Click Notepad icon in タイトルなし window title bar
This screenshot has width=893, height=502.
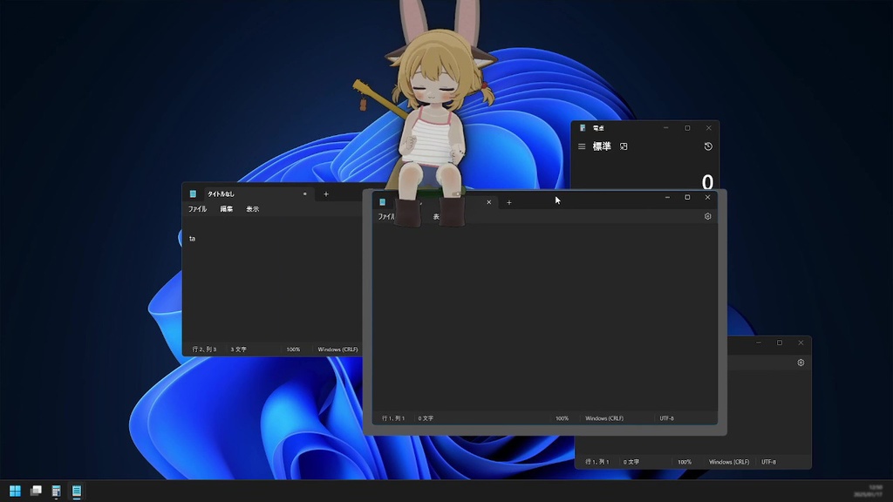click(x=193, y=194)
